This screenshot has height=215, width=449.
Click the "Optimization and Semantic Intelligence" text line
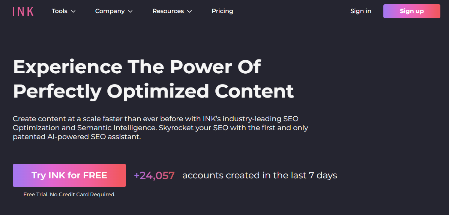tap(160, 128)
